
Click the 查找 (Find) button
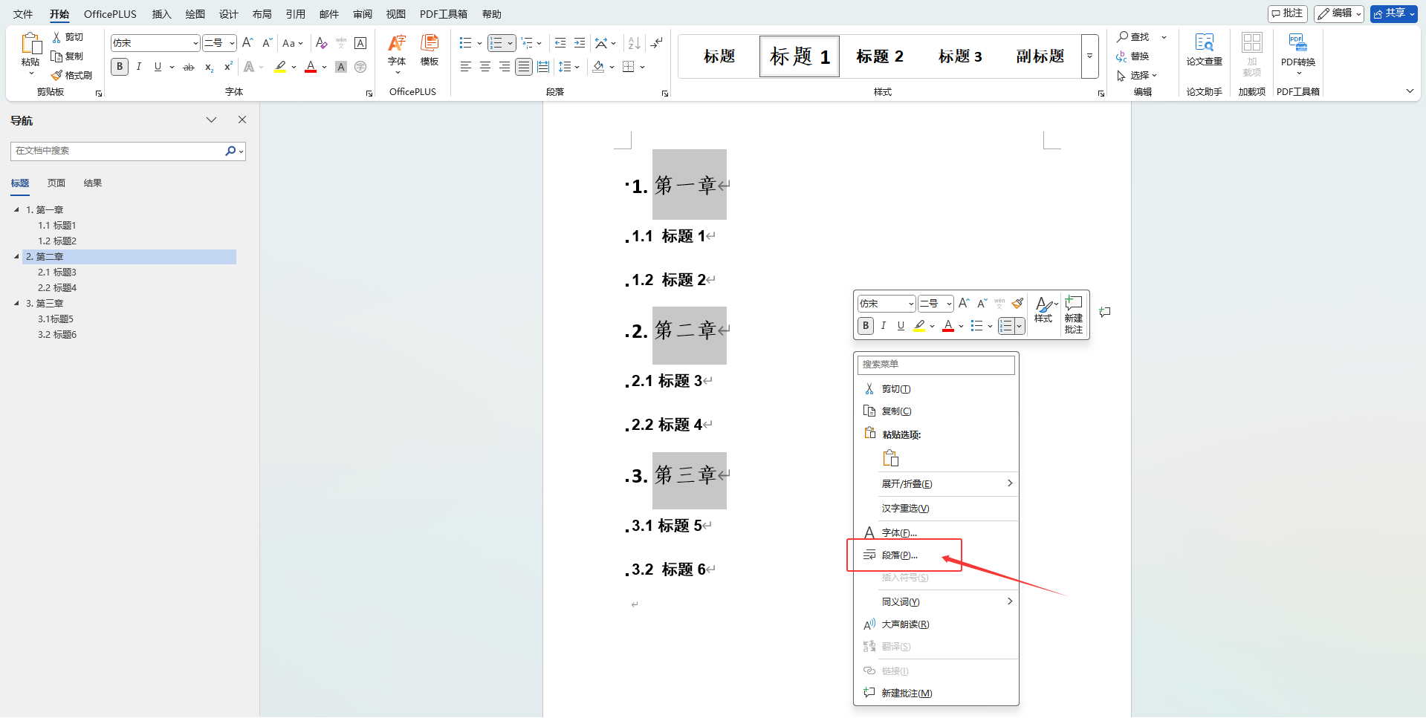[x=1132, y=36]
